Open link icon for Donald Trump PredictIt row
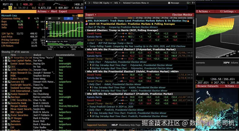This screenshot has height=131, width=239. tap(116, 100)
